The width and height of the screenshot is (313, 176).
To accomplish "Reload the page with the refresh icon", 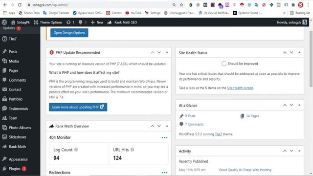I will (x=20, y=5).
